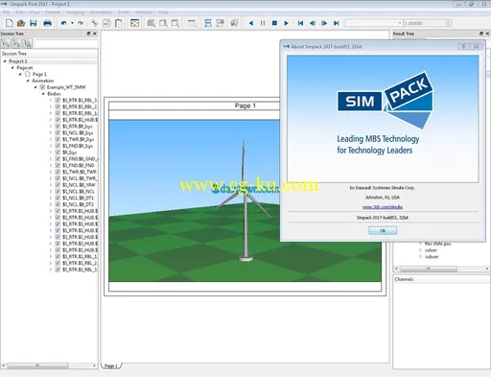491x377 pixels.
Task: Click the Cut scissors icon
Action: point(94,23)
